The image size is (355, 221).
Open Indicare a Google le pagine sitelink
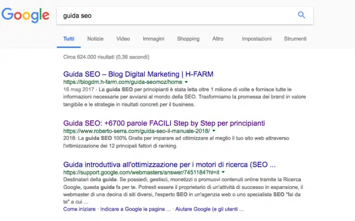[x=135, y=209]
